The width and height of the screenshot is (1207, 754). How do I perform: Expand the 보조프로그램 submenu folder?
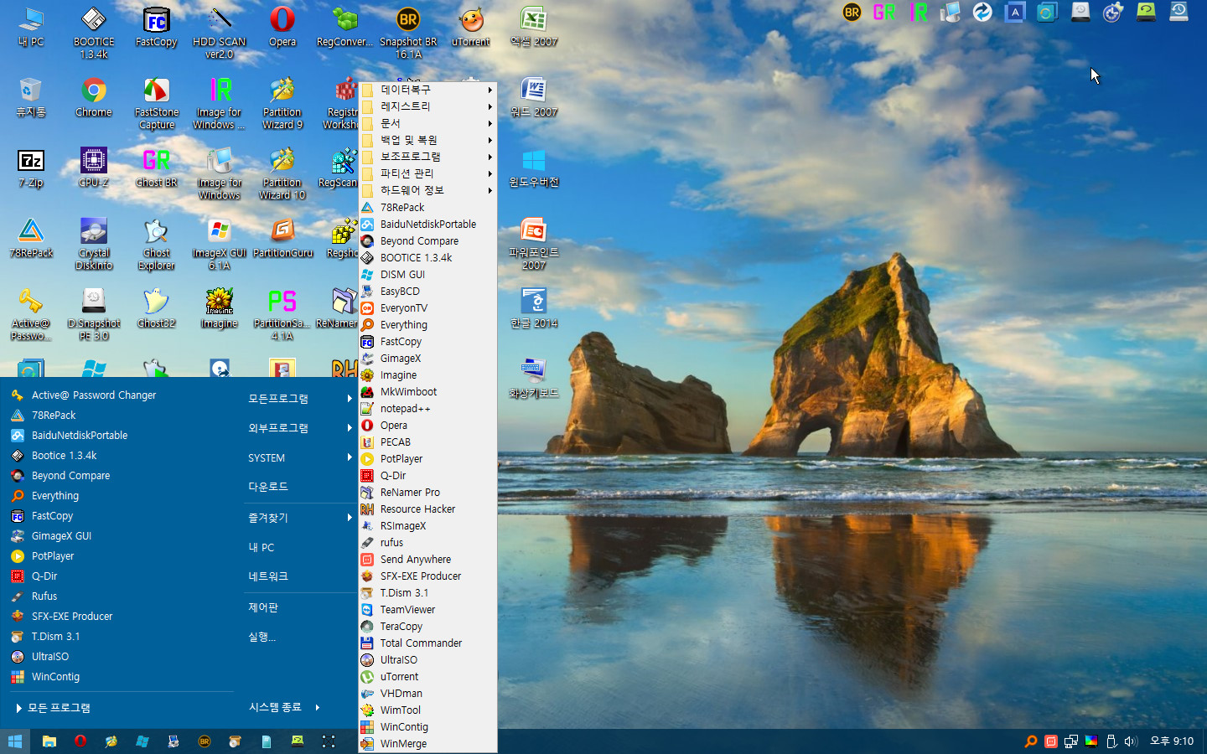427,157
